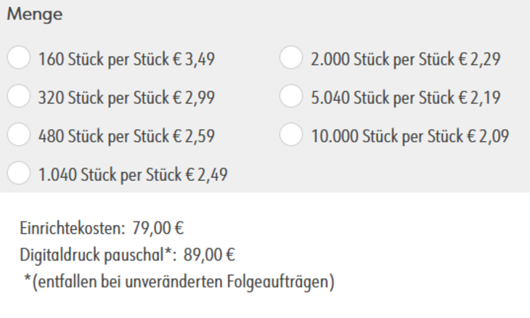
Task: Choose the 320 Stück quantity radio button
Action: point(19,96)
